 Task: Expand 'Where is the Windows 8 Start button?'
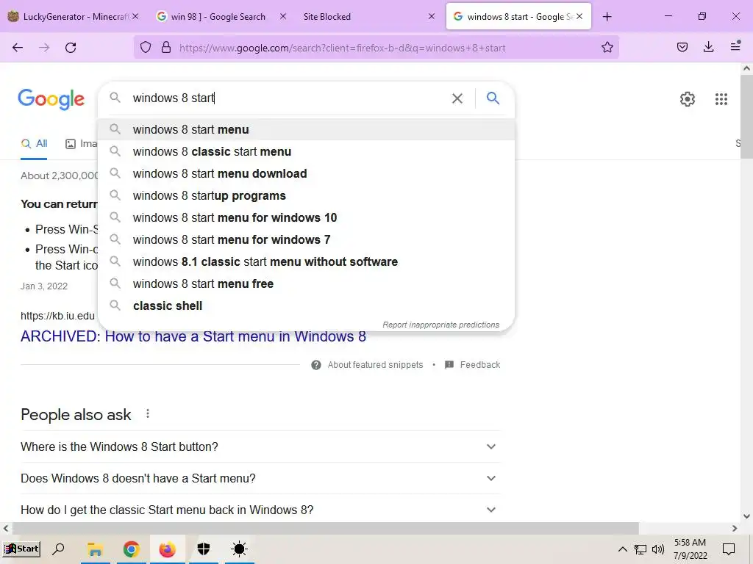coord(260,446)
